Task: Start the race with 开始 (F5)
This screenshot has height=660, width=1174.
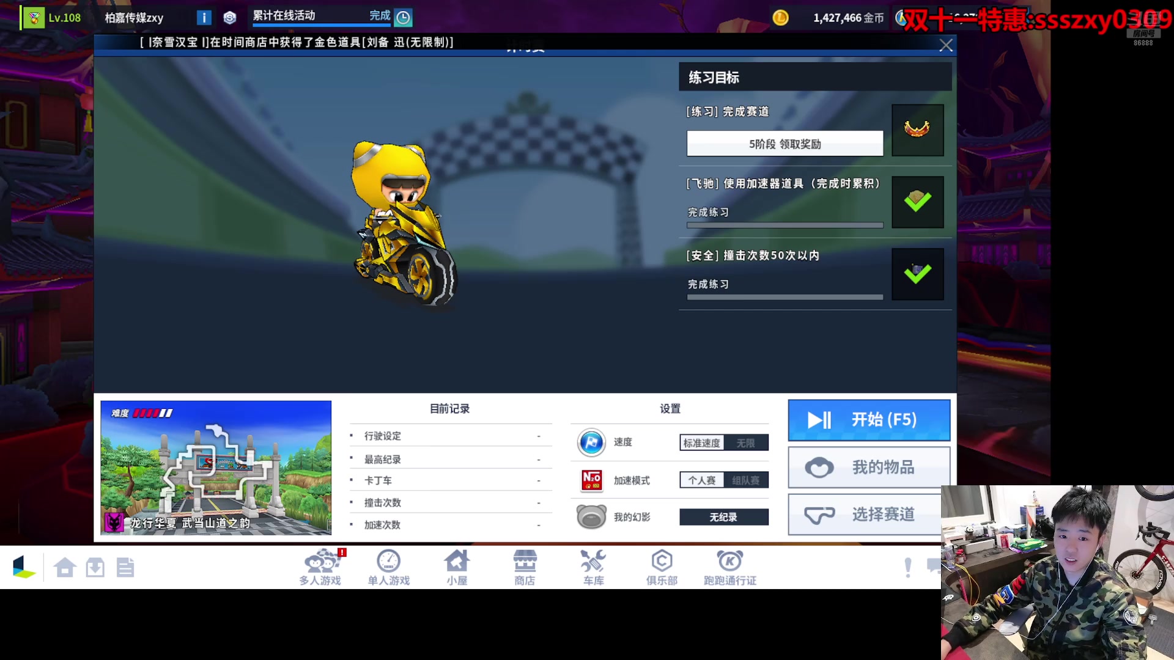Action: click(x=868, y=420)
